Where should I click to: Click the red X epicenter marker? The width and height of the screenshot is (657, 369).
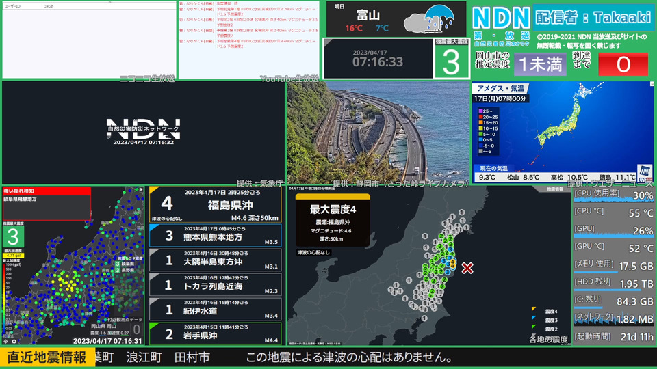tap(467, 268)
